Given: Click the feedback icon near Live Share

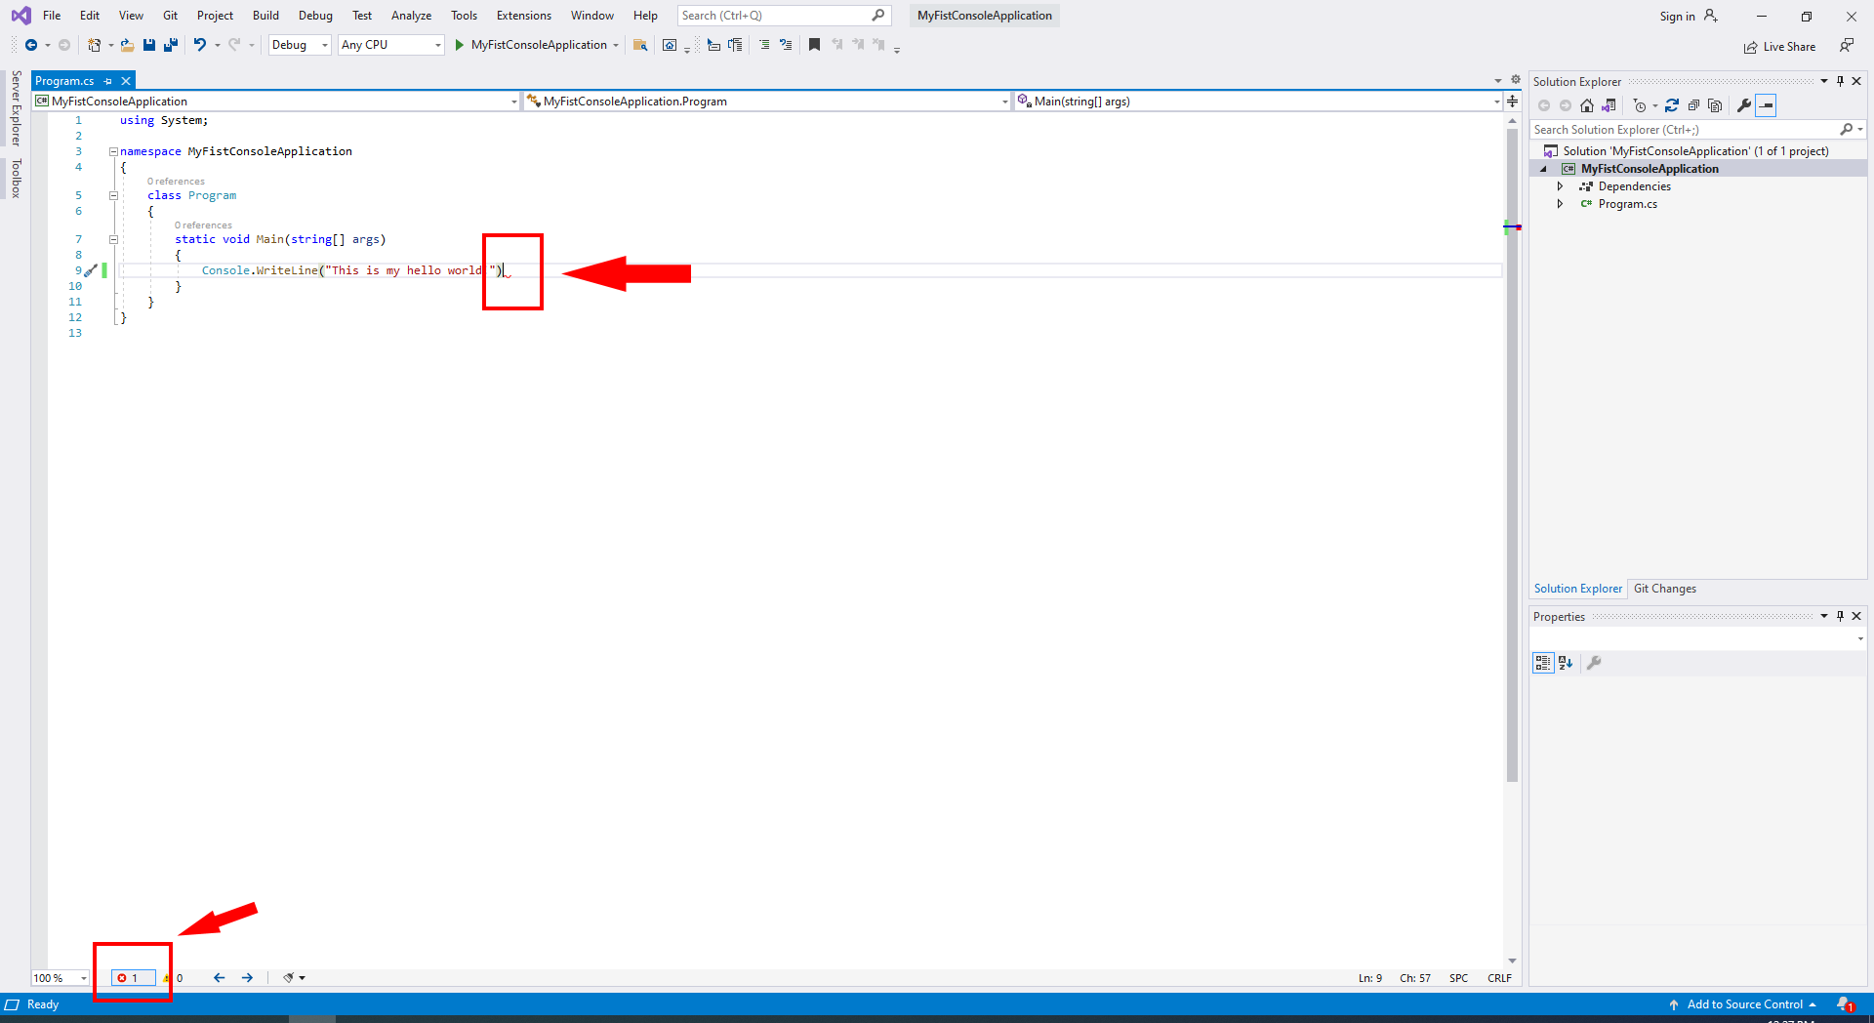Looking at the screenshot, I should pos(1846,46).
